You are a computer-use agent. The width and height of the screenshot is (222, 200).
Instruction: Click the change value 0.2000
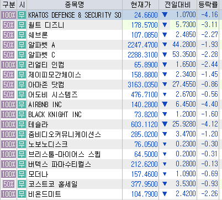[186, 154]
